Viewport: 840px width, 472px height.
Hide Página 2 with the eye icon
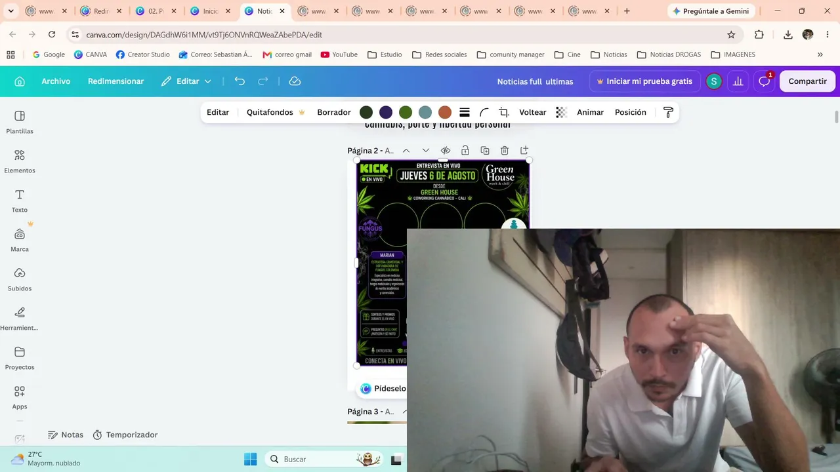pos(446,151)
